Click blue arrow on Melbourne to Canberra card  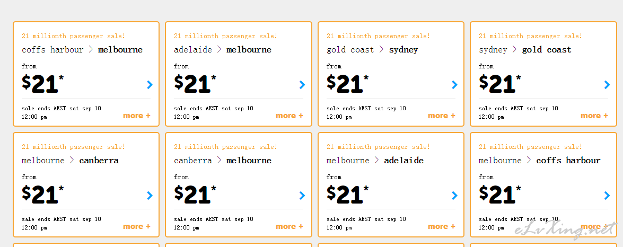[150, 196]
